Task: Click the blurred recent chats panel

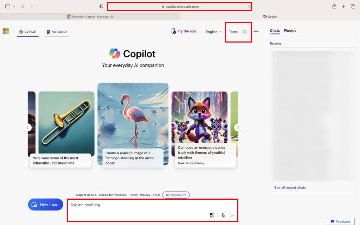Action: tap(313, 115)
